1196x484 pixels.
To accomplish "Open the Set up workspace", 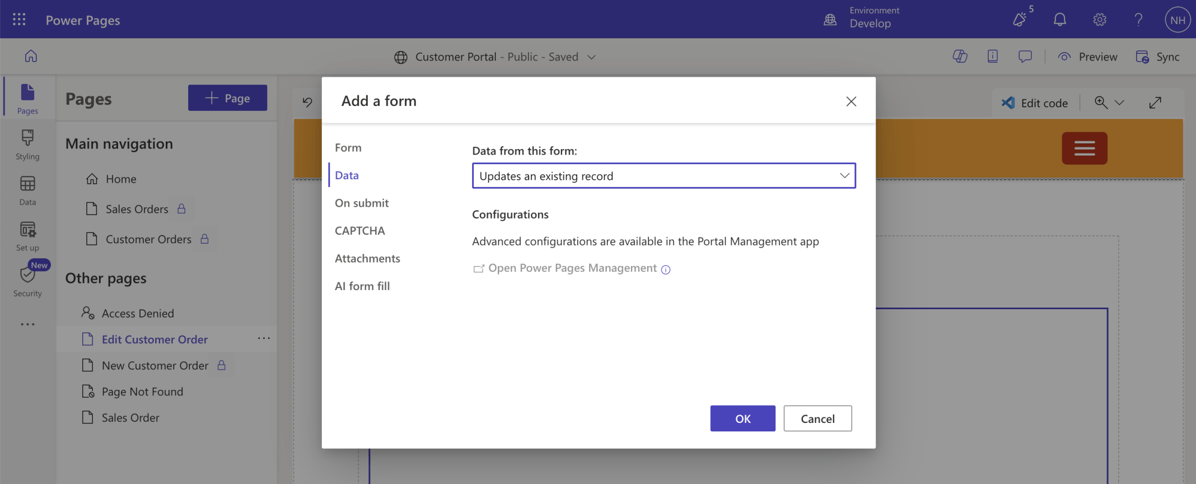I will [x=27, y=236].
